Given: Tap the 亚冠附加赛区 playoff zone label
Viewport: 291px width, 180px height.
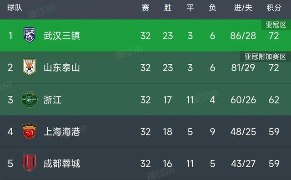Looking at the screenshot, I should point(265,57).
